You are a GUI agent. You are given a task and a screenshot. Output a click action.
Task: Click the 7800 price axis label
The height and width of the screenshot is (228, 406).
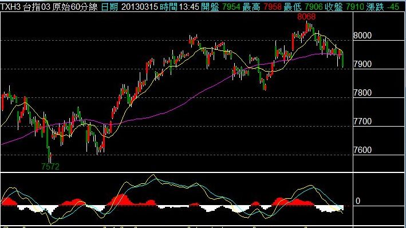coord(362,93)
